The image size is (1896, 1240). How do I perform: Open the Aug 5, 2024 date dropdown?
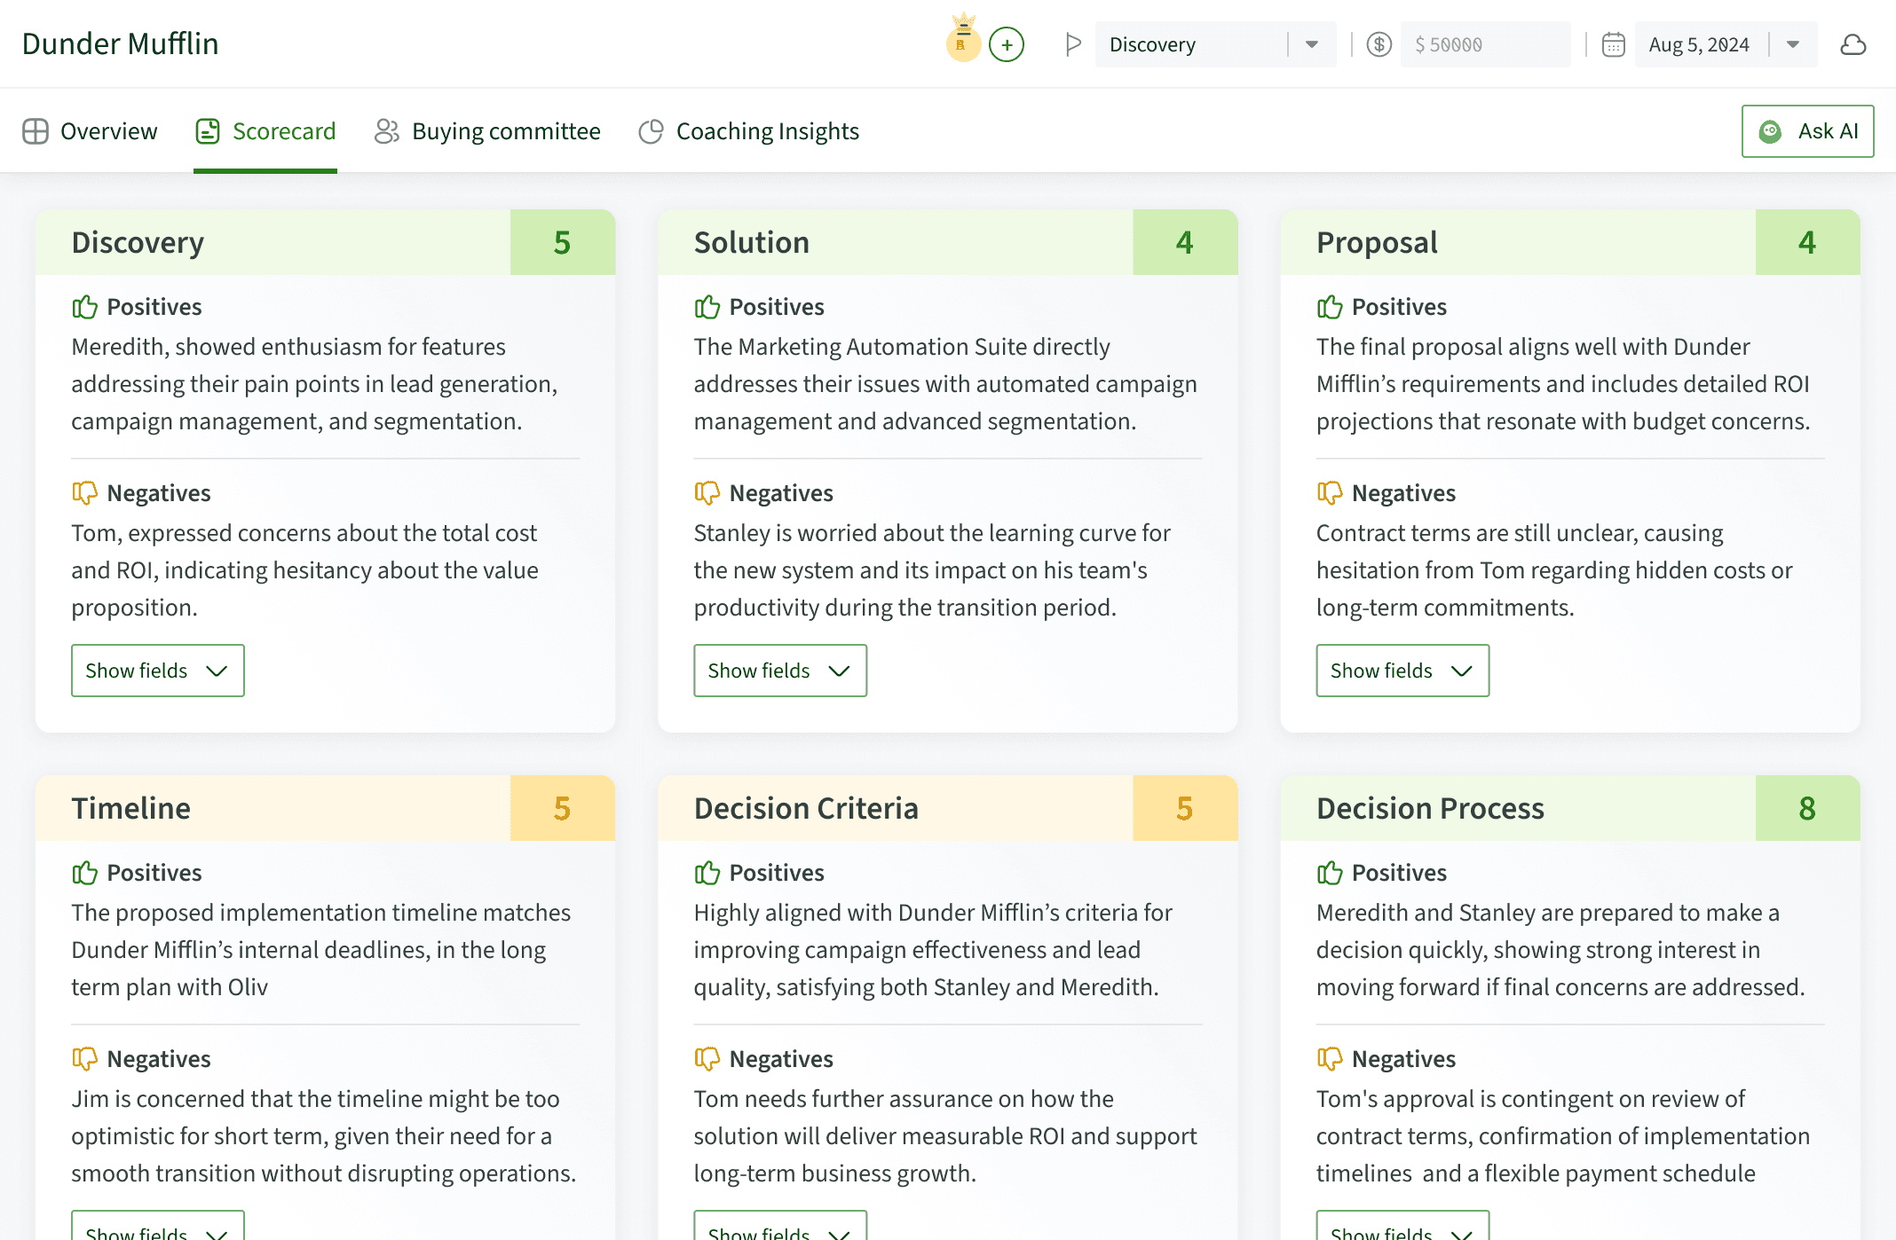click(1792, 44)
